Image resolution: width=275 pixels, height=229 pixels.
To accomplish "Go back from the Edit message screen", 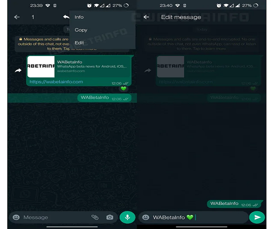I will pyautogui.click(x=146, y=17).
